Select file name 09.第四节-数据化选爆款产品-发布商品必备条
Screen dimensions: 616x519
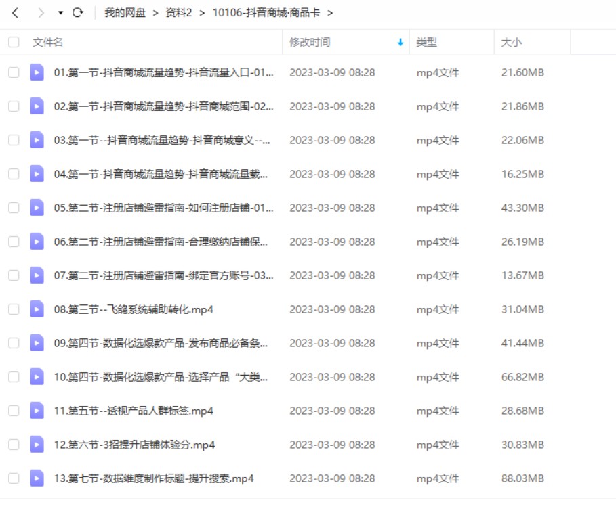pos(161,343)
